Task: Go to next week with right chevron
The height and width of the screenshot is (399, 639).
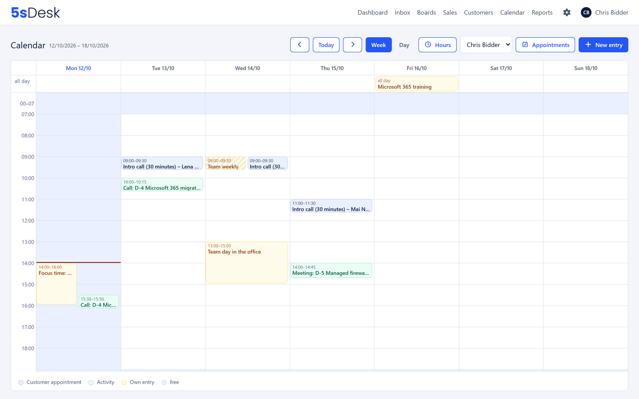Action: (352, 45)
